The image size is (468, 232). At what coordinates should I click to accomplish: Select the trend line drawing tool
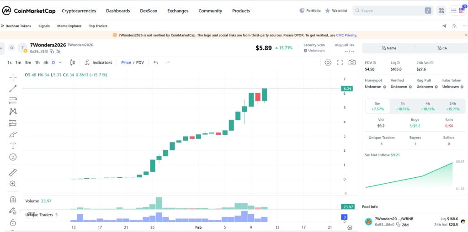click(x=13, y=88)
